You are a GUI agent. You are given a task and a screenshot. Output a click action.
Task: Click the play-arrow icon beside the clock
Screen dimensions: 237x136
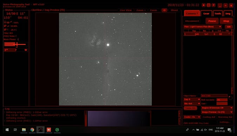(204, 5)
